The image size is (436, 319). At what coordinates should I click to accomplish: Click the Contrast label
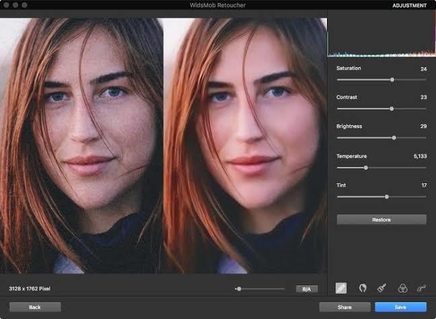point(347,97)
